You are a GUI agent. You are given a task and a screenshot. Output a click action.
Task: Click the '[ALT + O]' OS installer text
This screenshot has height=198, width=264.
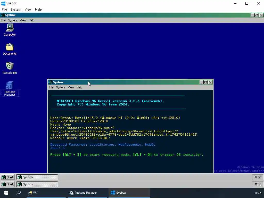(x=142, y=155)
